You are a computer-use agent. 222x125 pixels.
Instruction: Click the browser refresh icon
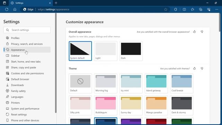pos(7,9)
